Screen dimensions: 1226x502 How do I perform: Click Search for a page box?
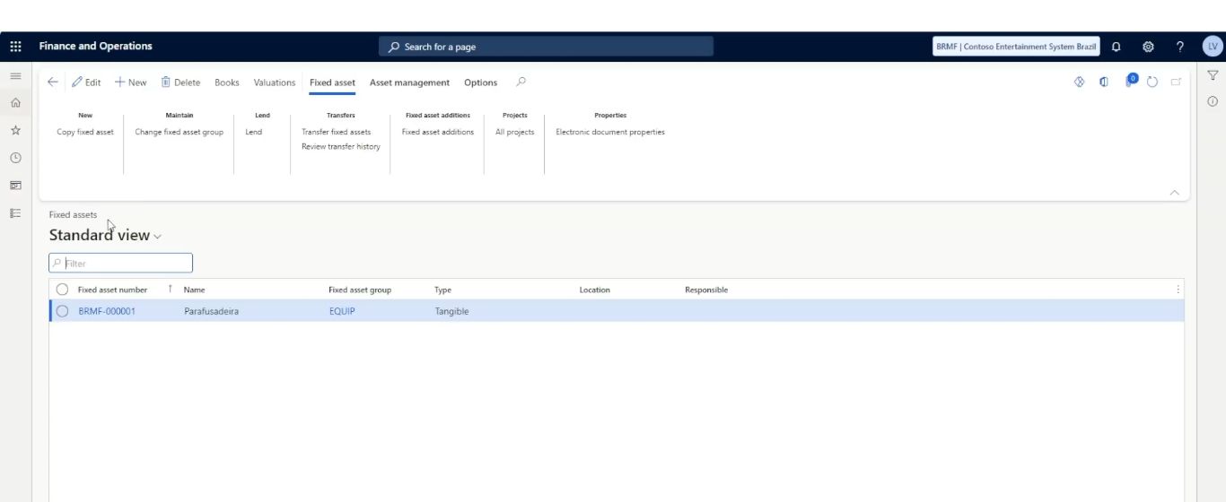(x=546, y=47)
